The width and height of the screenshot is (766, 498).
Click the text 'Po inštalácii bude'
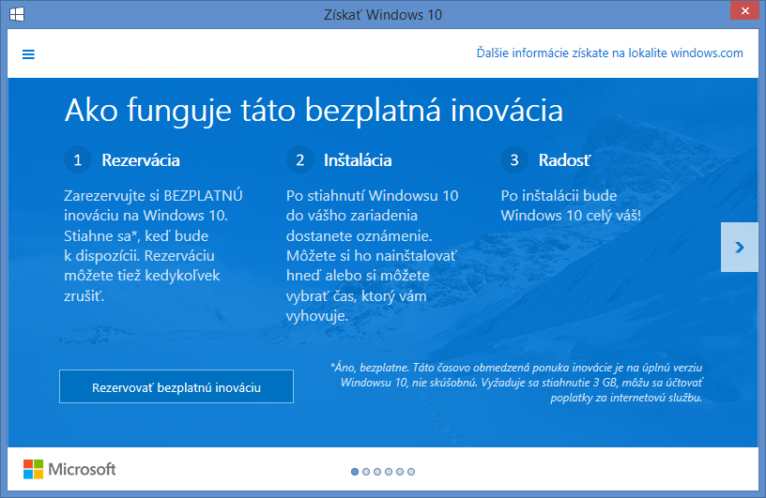coord(559,196)
